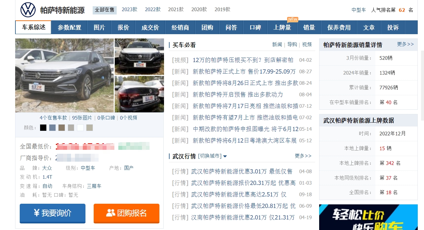Click the page vertical scrollbar

click(x=422, y=85)
